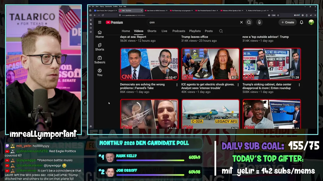Viewport: 323px width, 181px height.
Task: Click the 150% zoom level indicator
Action: pyautogui.click(x=274, y=15)
